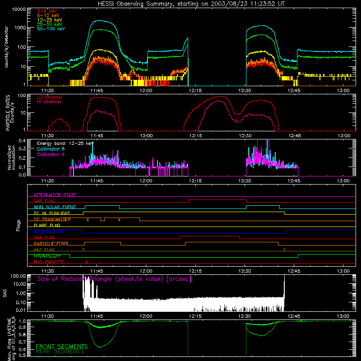Click the Normalized modulation y-axis label
This screenshot has width=361, height=361.
(x=11, y=157)
